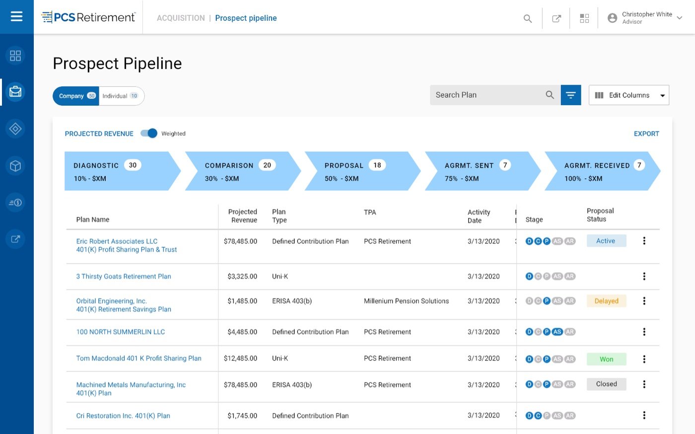
Task: Click the header open-in-new-window icon
Action: point(556,18)
